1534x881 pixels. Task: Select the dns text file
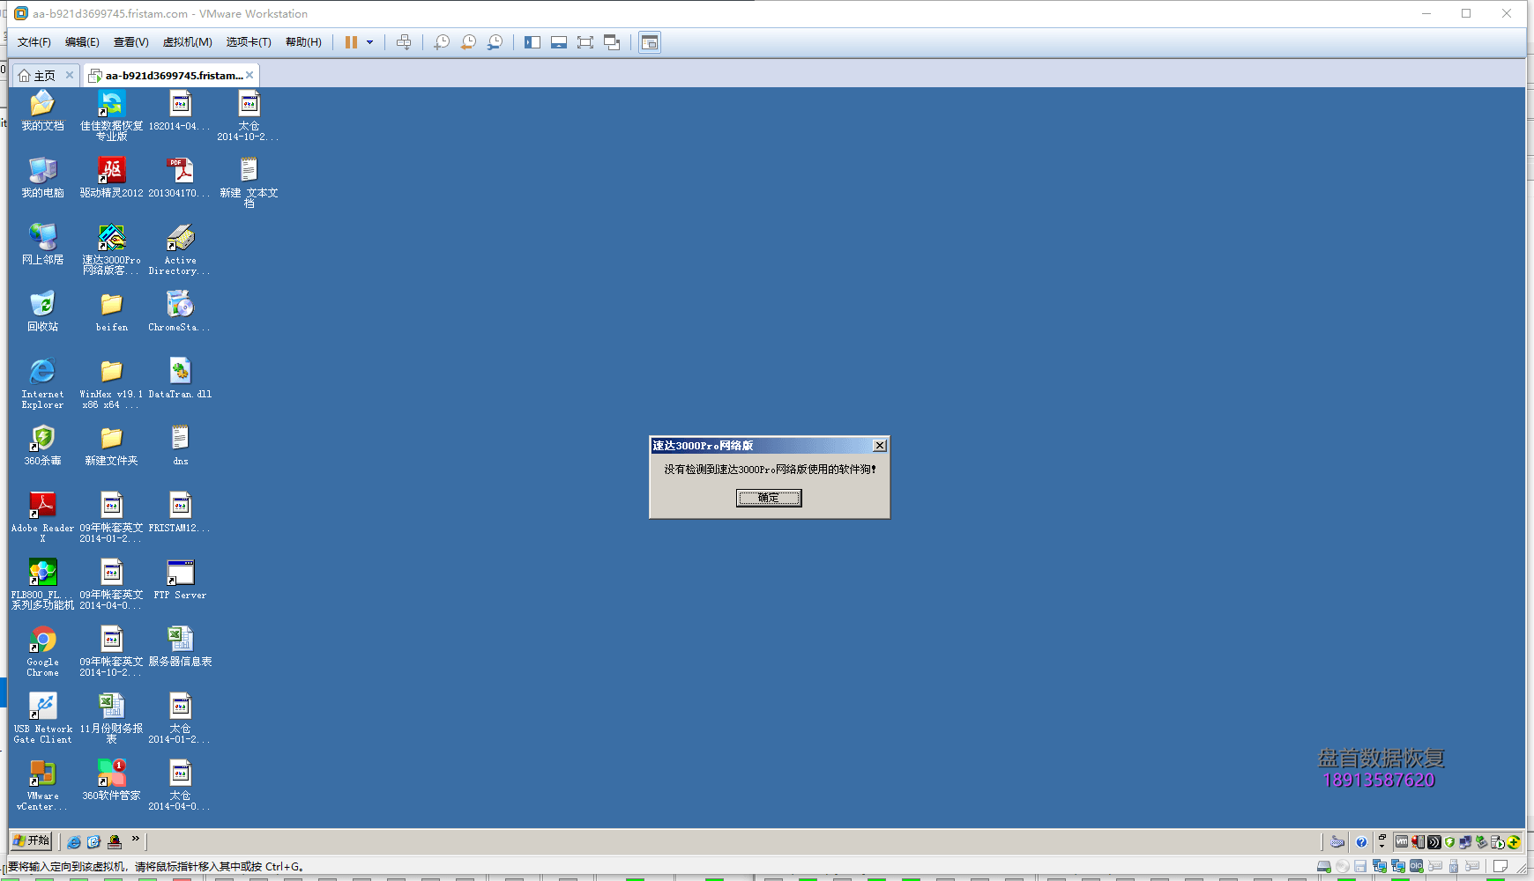[180, 445]
